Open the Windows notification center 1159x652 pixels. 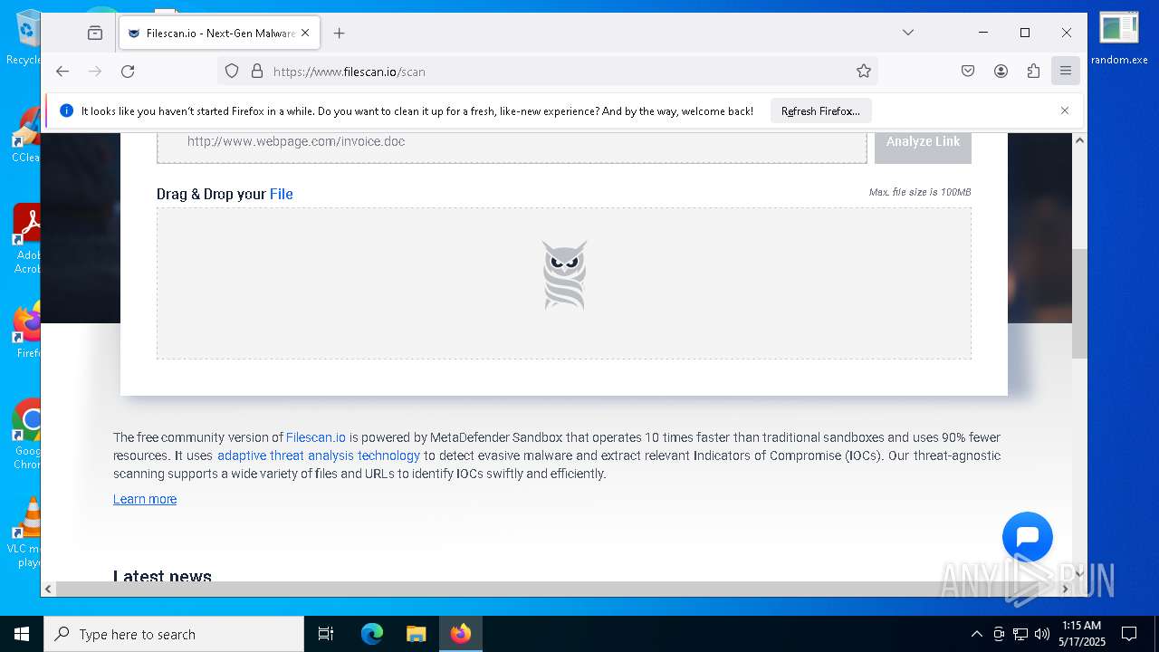(x=1129, y=634)
